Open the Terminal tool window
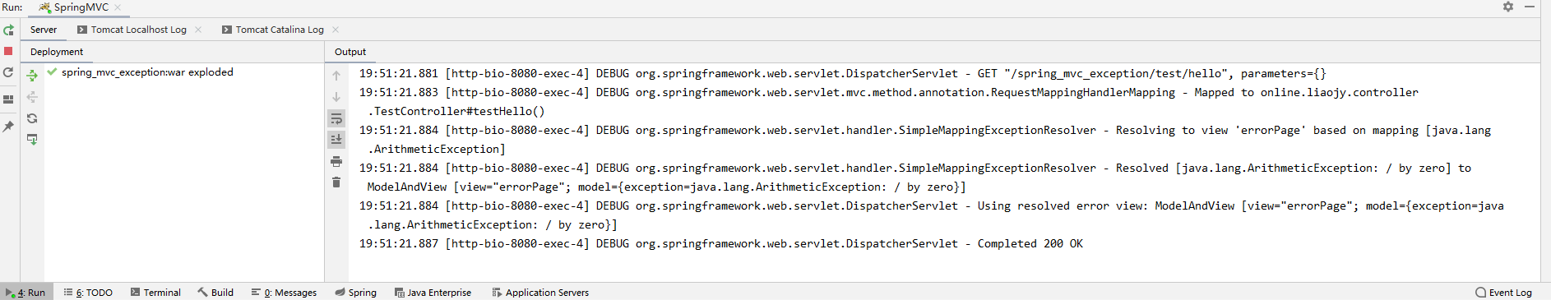 pyautogui.click(x=155, y=293)
